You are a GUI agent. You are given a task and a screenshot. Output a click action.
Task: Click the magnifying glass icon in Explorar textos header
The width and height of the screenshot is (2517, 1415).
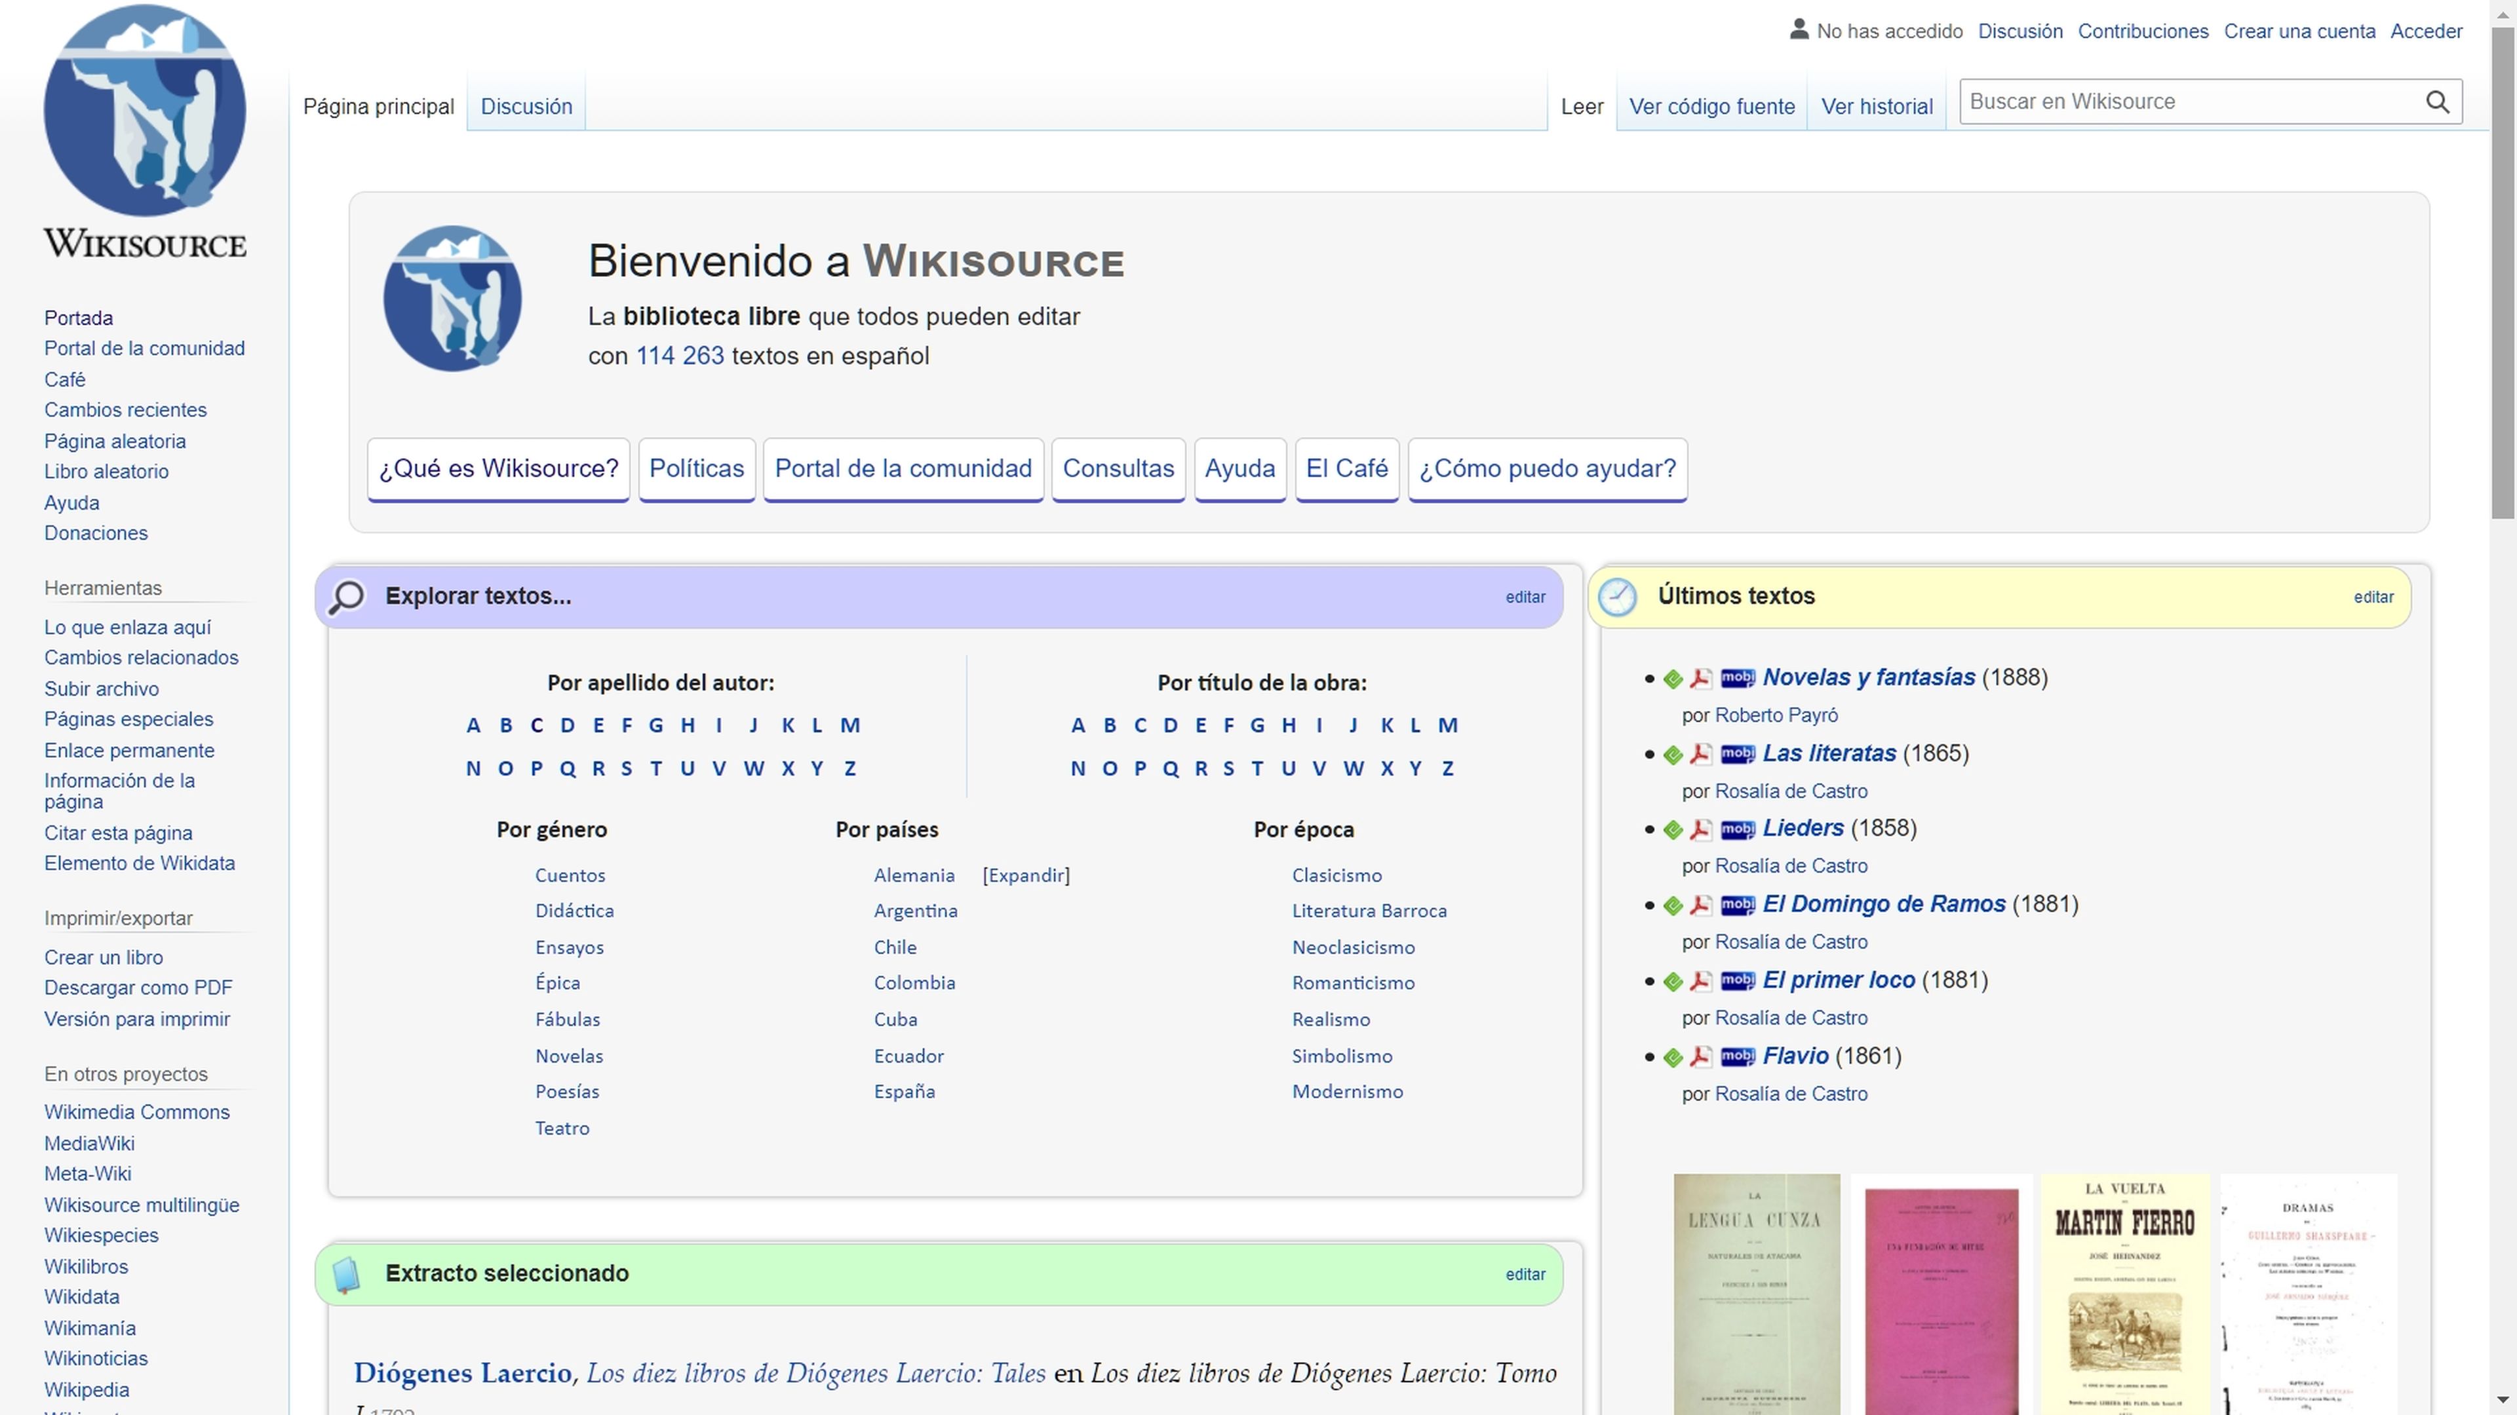(346, 597)
